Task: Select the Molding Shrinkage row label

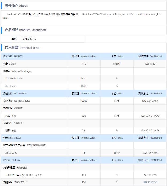Action: (17, 71)
